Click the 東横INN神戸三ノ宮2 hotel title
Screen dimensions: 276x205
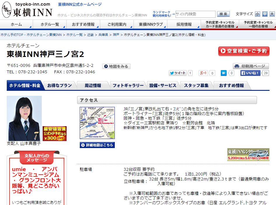(x=45, y=54)
